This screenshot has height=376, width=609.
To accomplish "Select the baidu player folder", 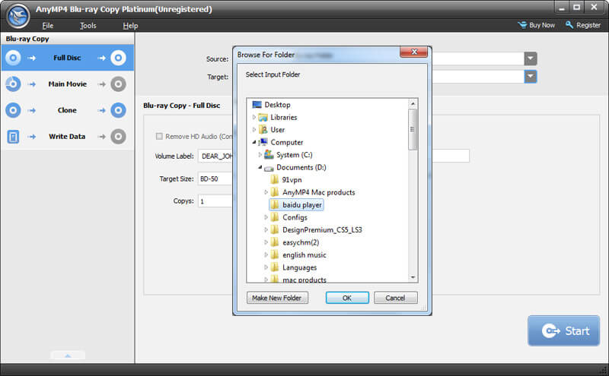I will pos(301,205).
